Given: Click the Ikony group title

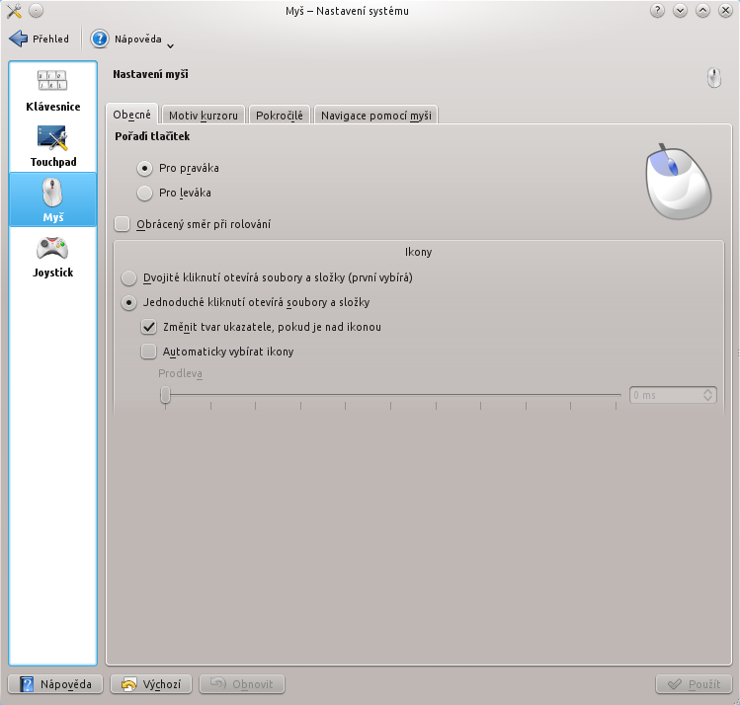Looking at the screenshot, I should coord(418,252).
